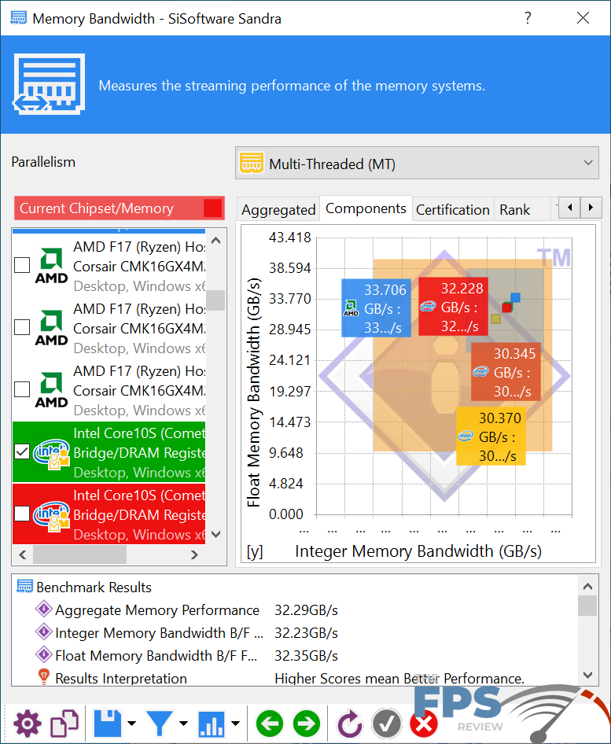Screen dimensions: 611x744
Task: Click results panel scroll down arrow
Action: [587, 675]
